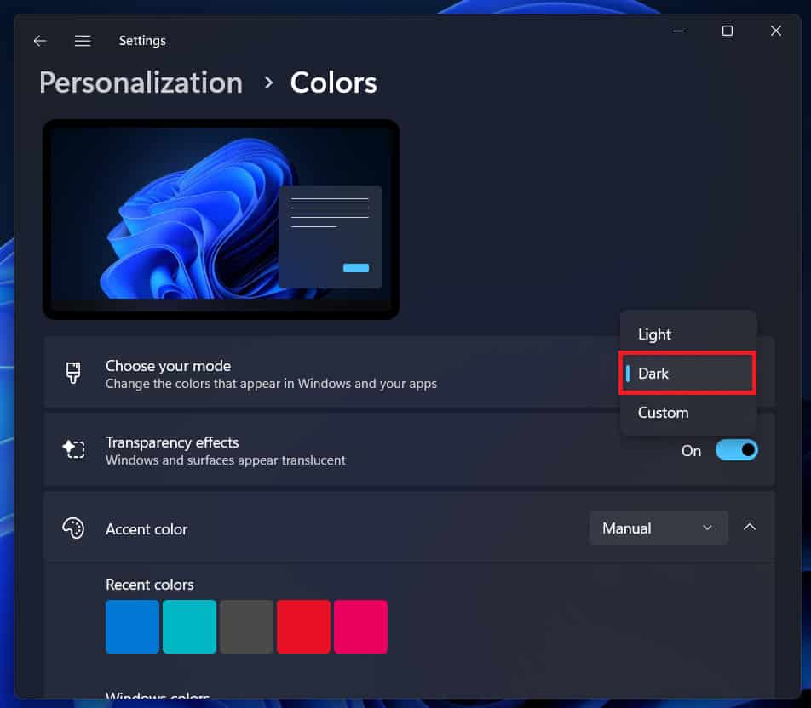The height and width of the screenshot is (708, 811).
Task: Choose Custom mode from the list
Action: point(663,413)
